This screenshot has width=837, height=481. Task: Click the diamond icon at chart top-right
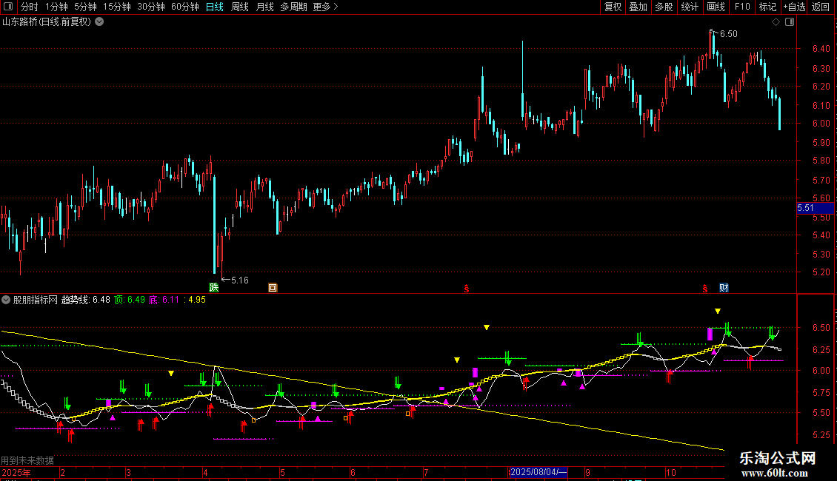pos(776,22)
